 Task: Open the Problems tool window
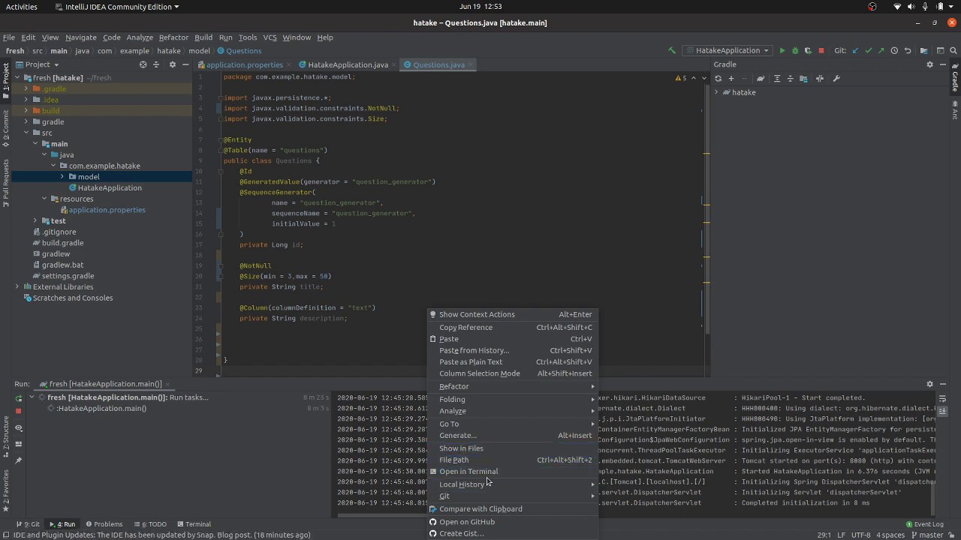[104, 524]
